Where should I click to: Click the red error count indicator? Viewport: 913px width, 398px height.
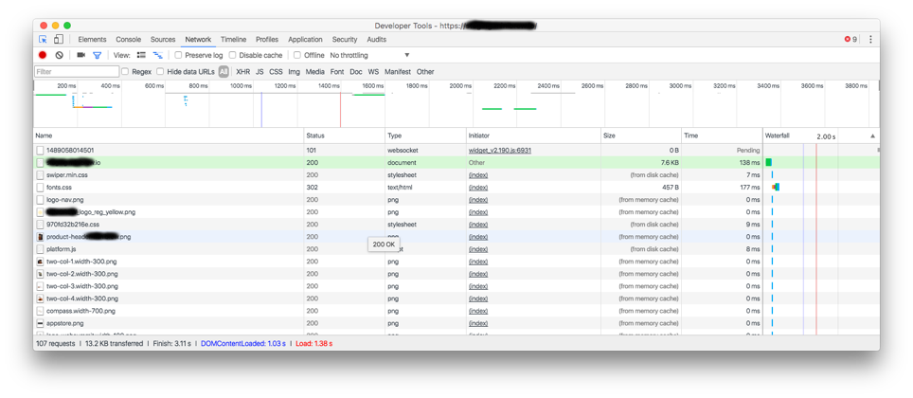[x=850, y=40]
